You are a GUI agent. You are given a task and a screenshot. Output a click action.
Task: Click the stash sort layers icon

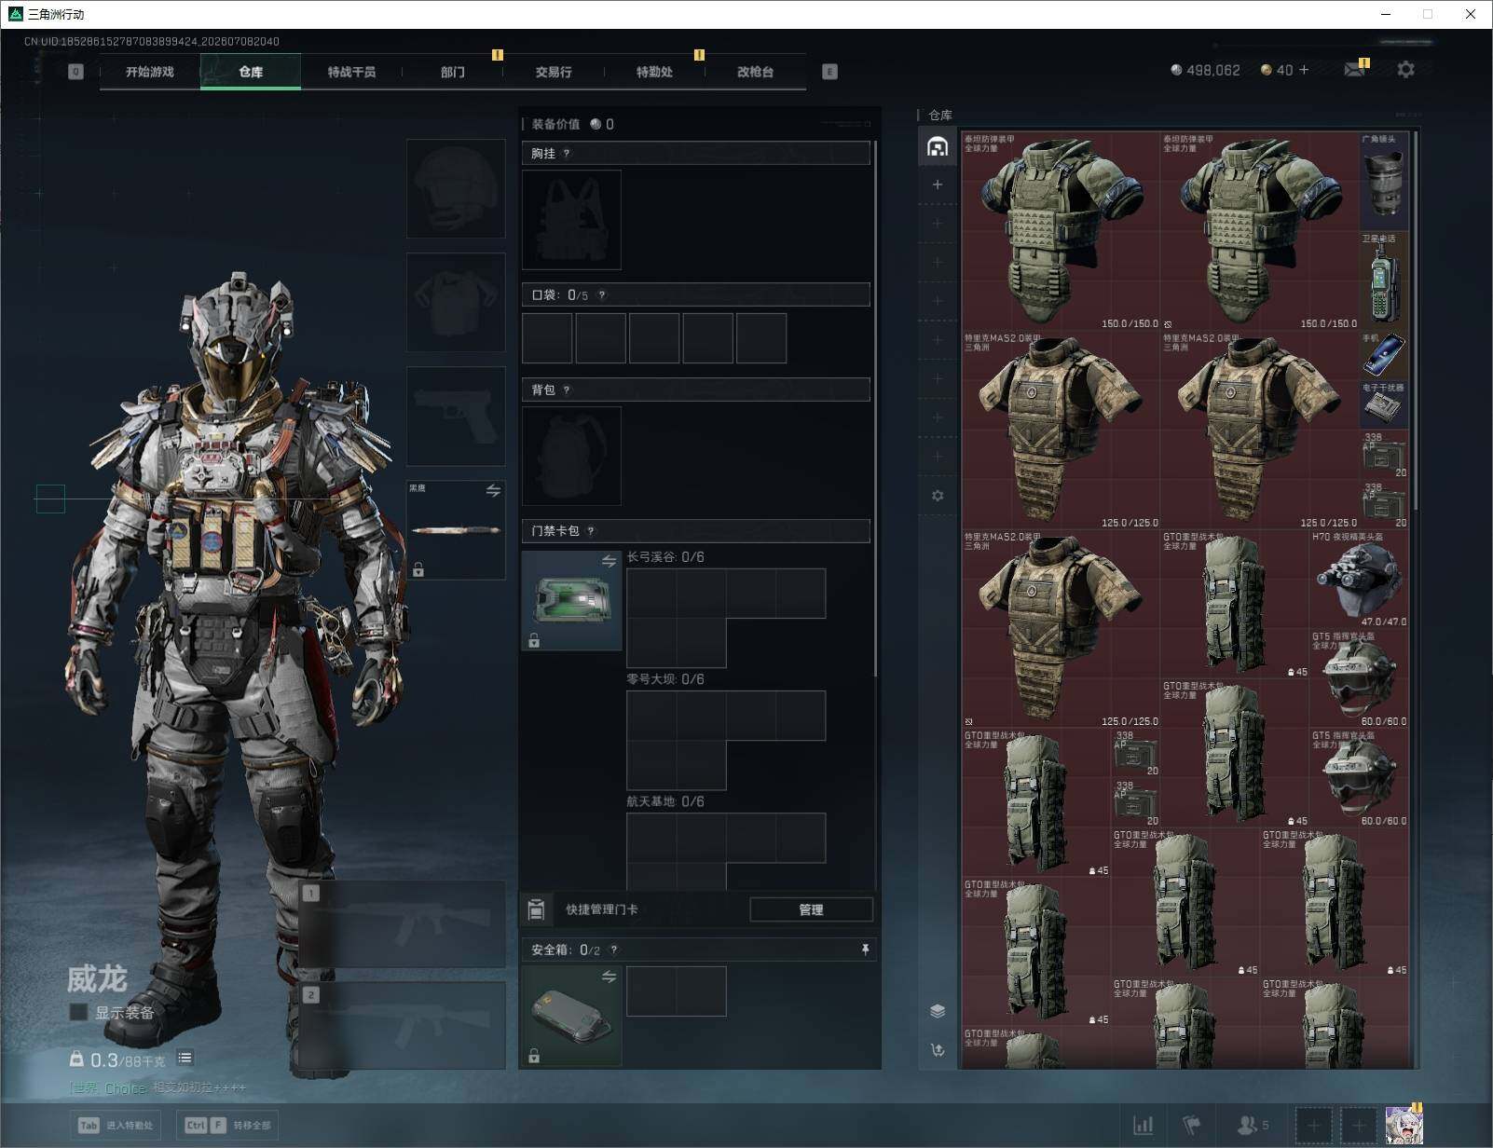click(938, 1012)
